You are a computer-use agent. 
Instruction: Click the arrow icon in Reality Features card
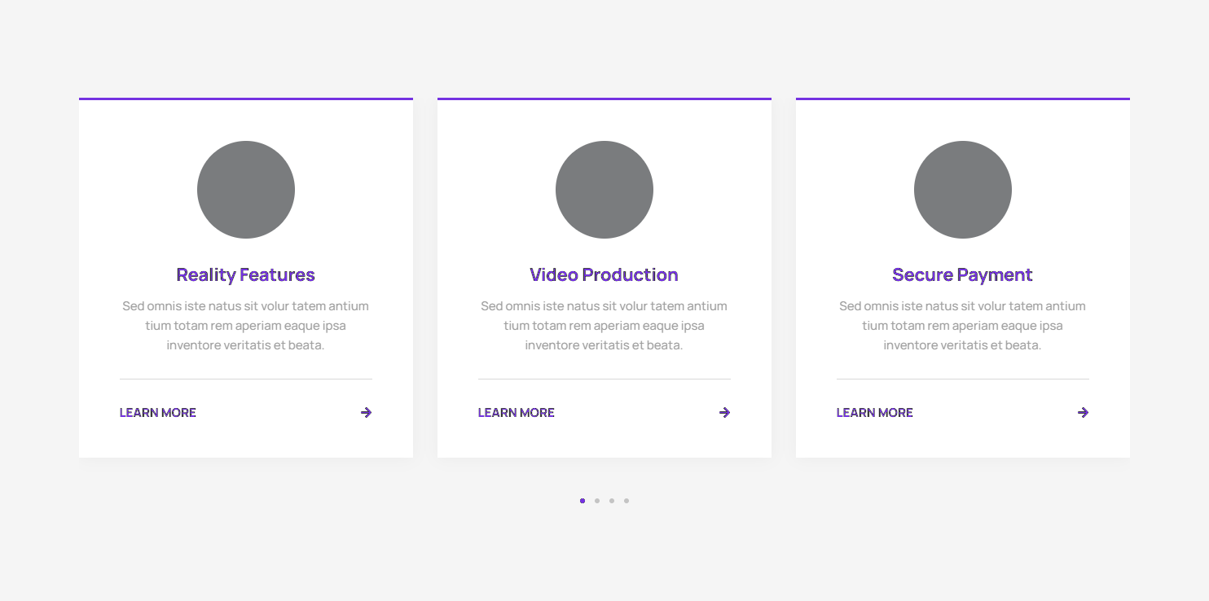[366, 413]
